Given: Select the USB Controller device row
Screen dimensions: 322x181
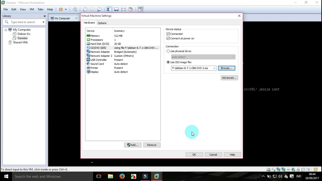Looking at the screenshot, I should pyautogui.click(x=123, y=60).
